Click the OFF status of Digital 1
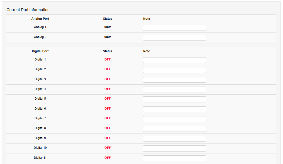Screen dimensions: 283x164 point(108,59)
